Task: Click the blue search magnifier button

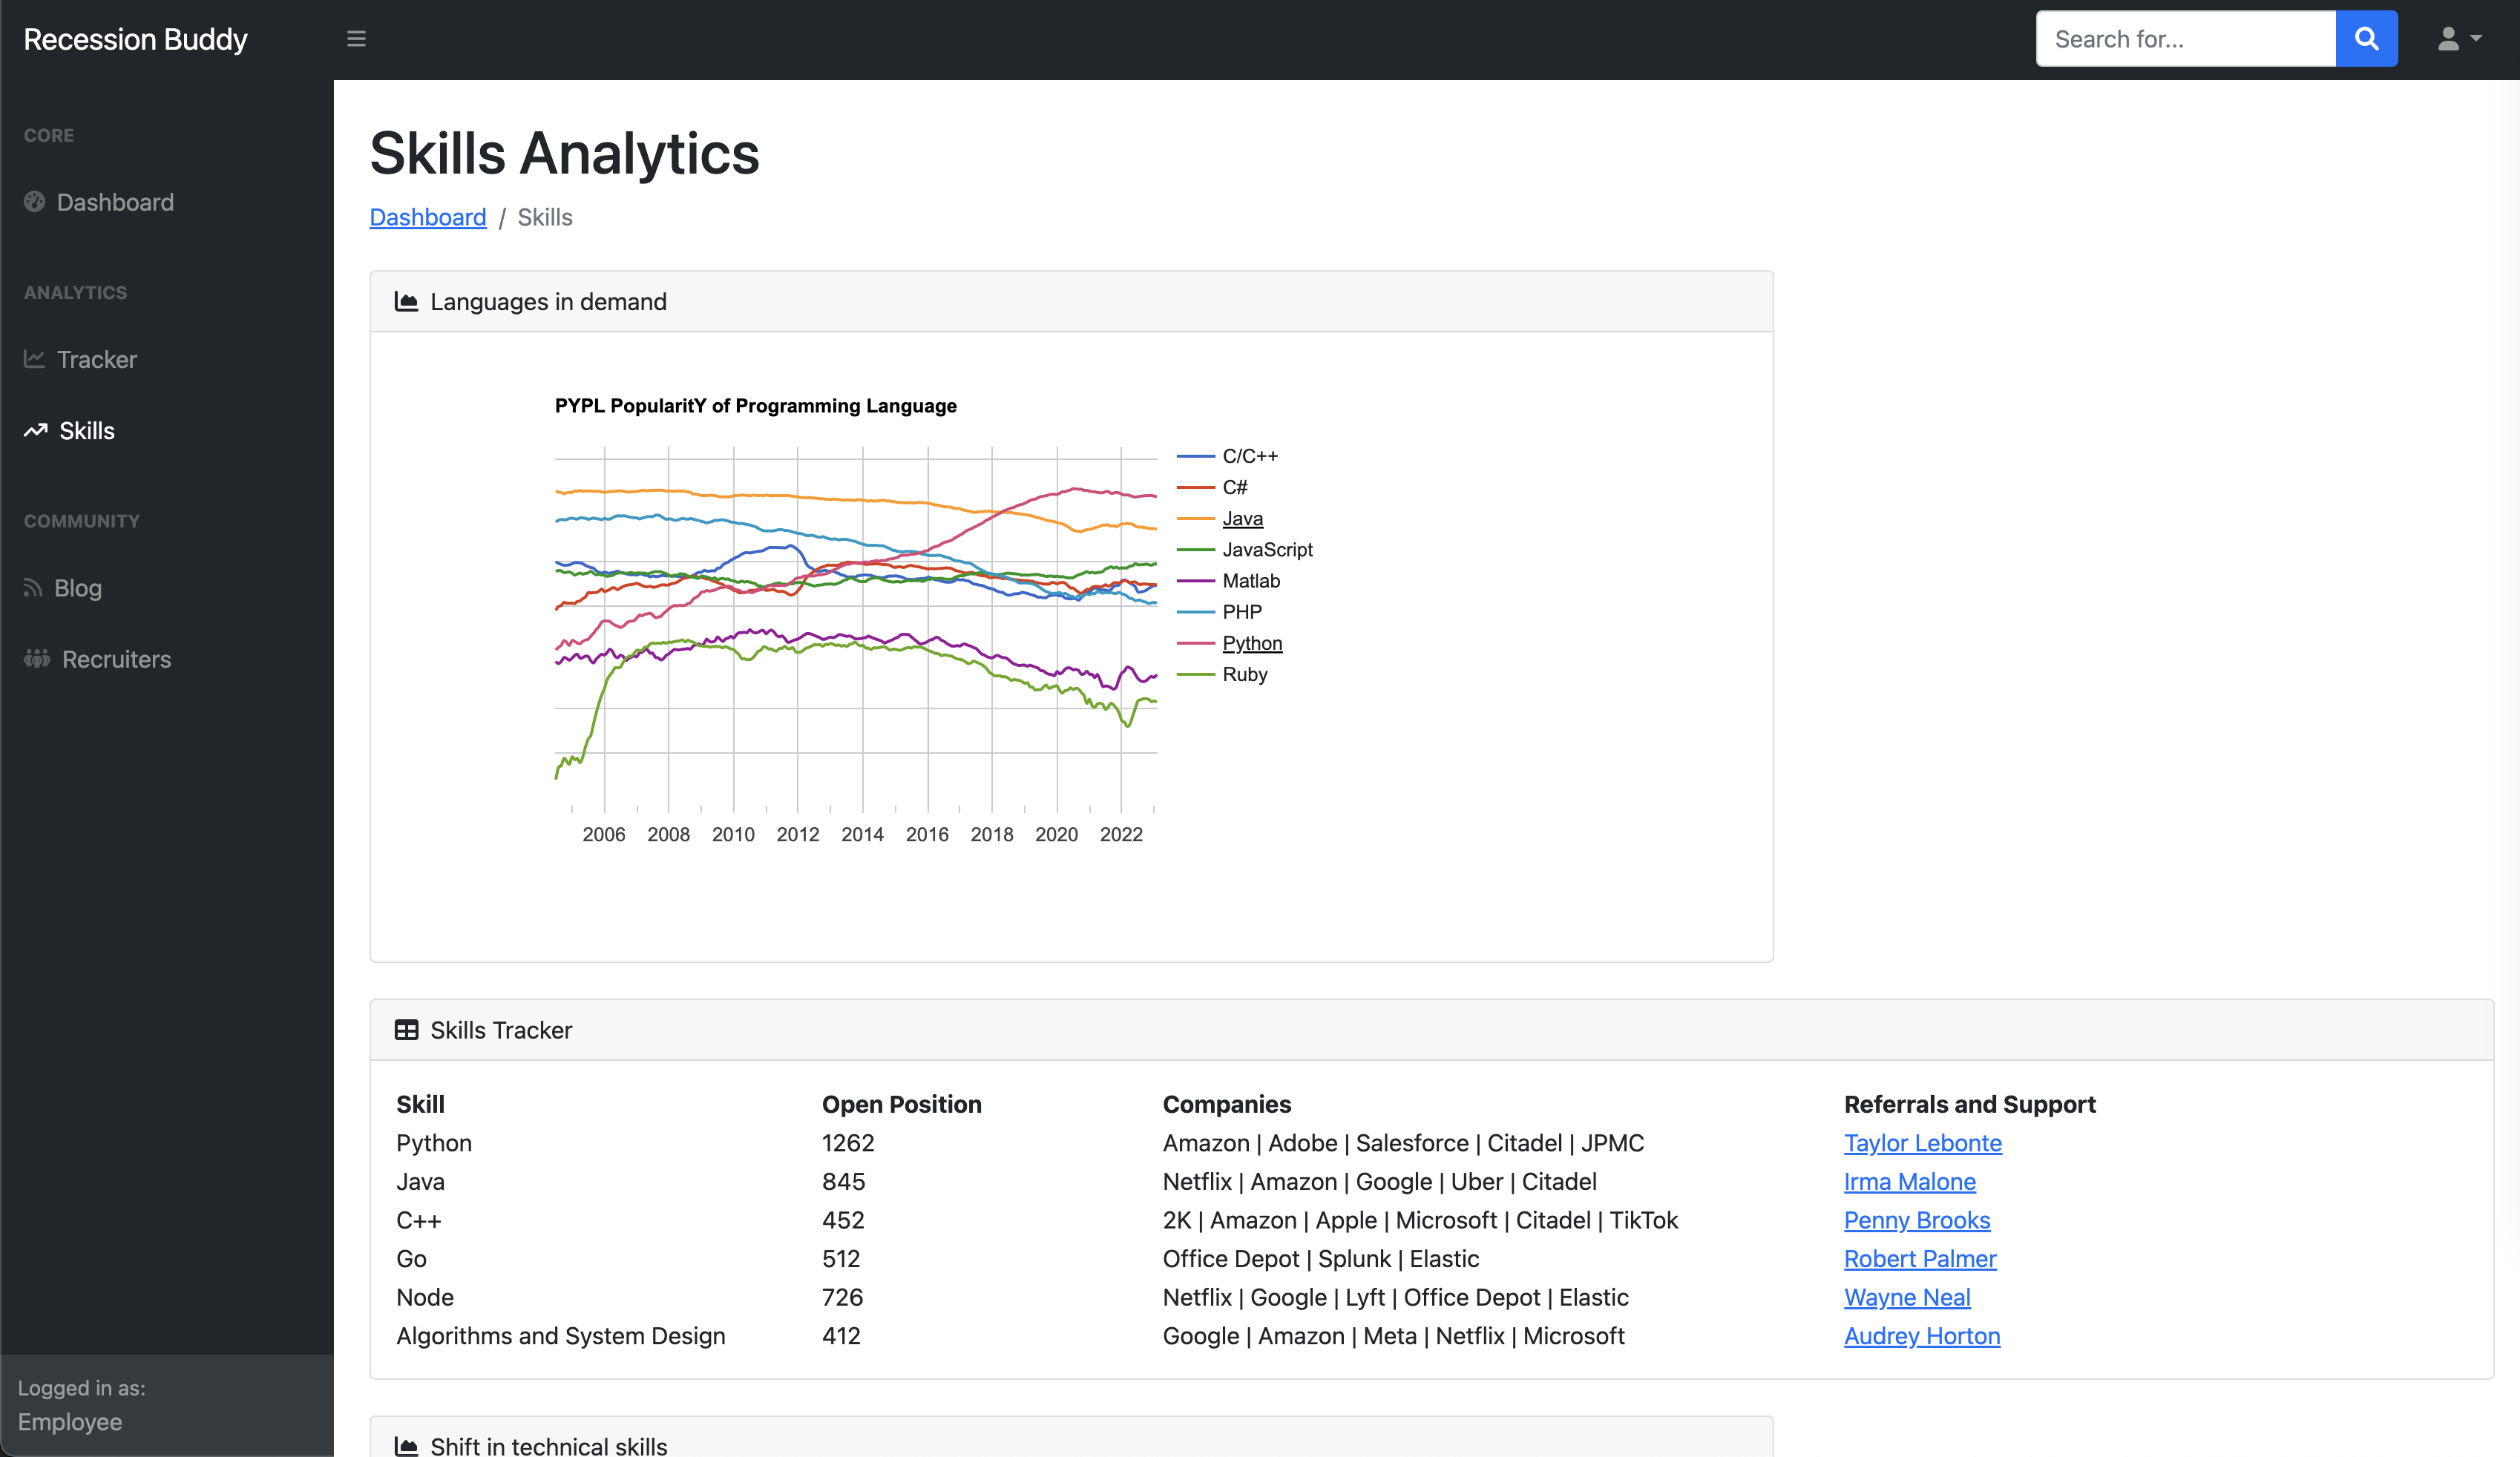Action: coord(2366,39)
